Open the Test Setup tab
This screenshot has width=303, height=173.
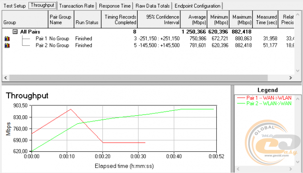(15, 6)
